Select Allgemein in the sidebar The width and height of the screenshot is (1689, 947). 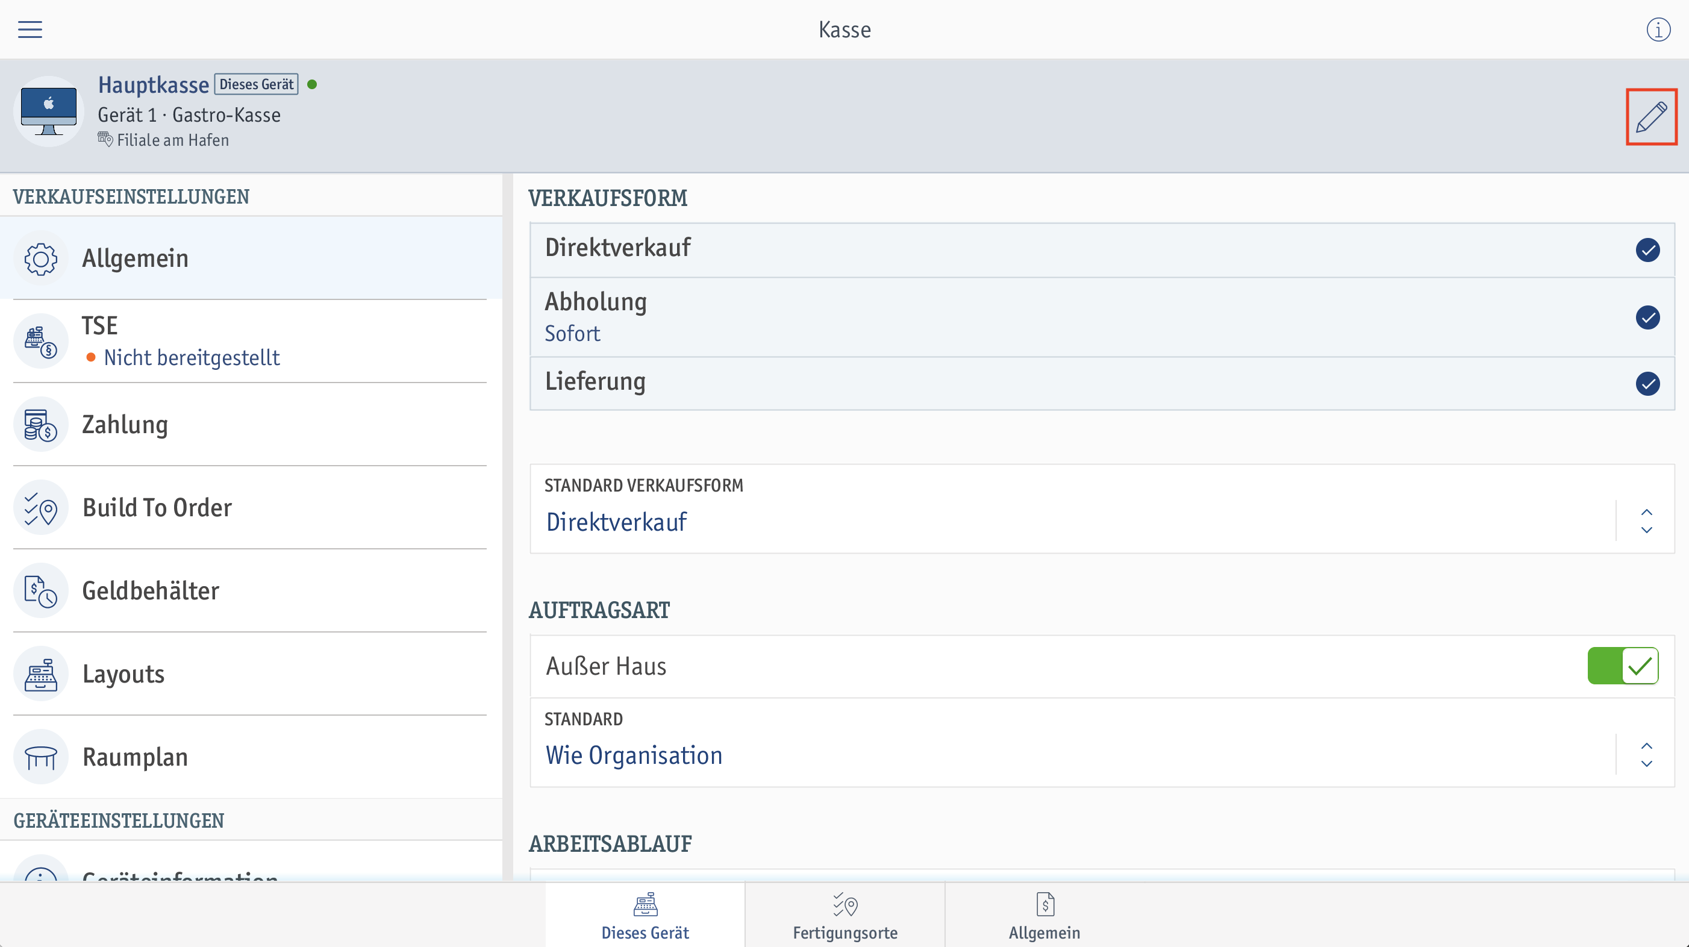[251, 258]
